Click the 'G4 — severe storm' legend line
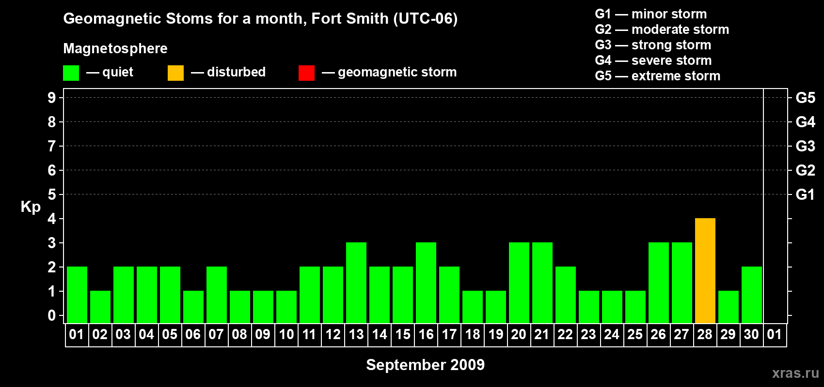 coord(653,60)
